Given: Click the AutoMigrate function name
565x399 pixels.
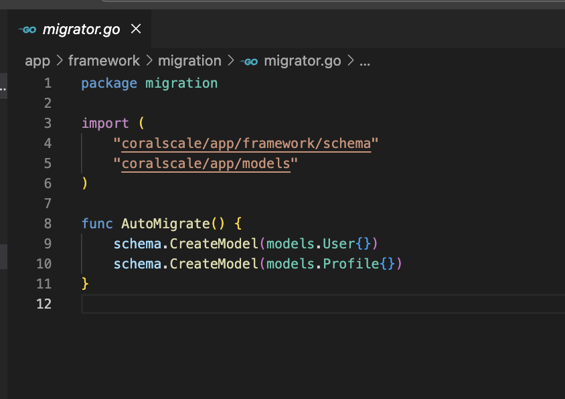Looking at the screenshot, I should tap(166, 224).
